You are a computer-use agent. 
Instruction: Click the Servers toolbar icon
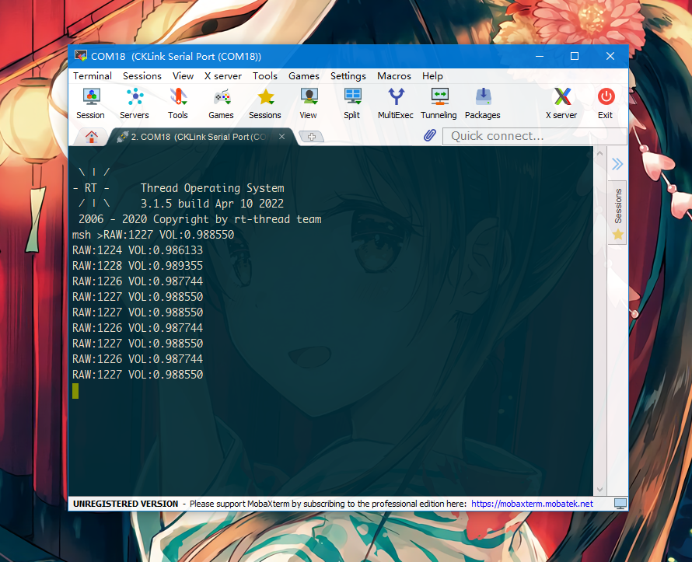click(135, 104)
